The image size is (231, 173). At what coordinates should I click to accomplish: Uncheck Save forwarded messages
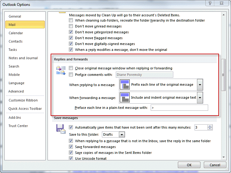[71, 147]
